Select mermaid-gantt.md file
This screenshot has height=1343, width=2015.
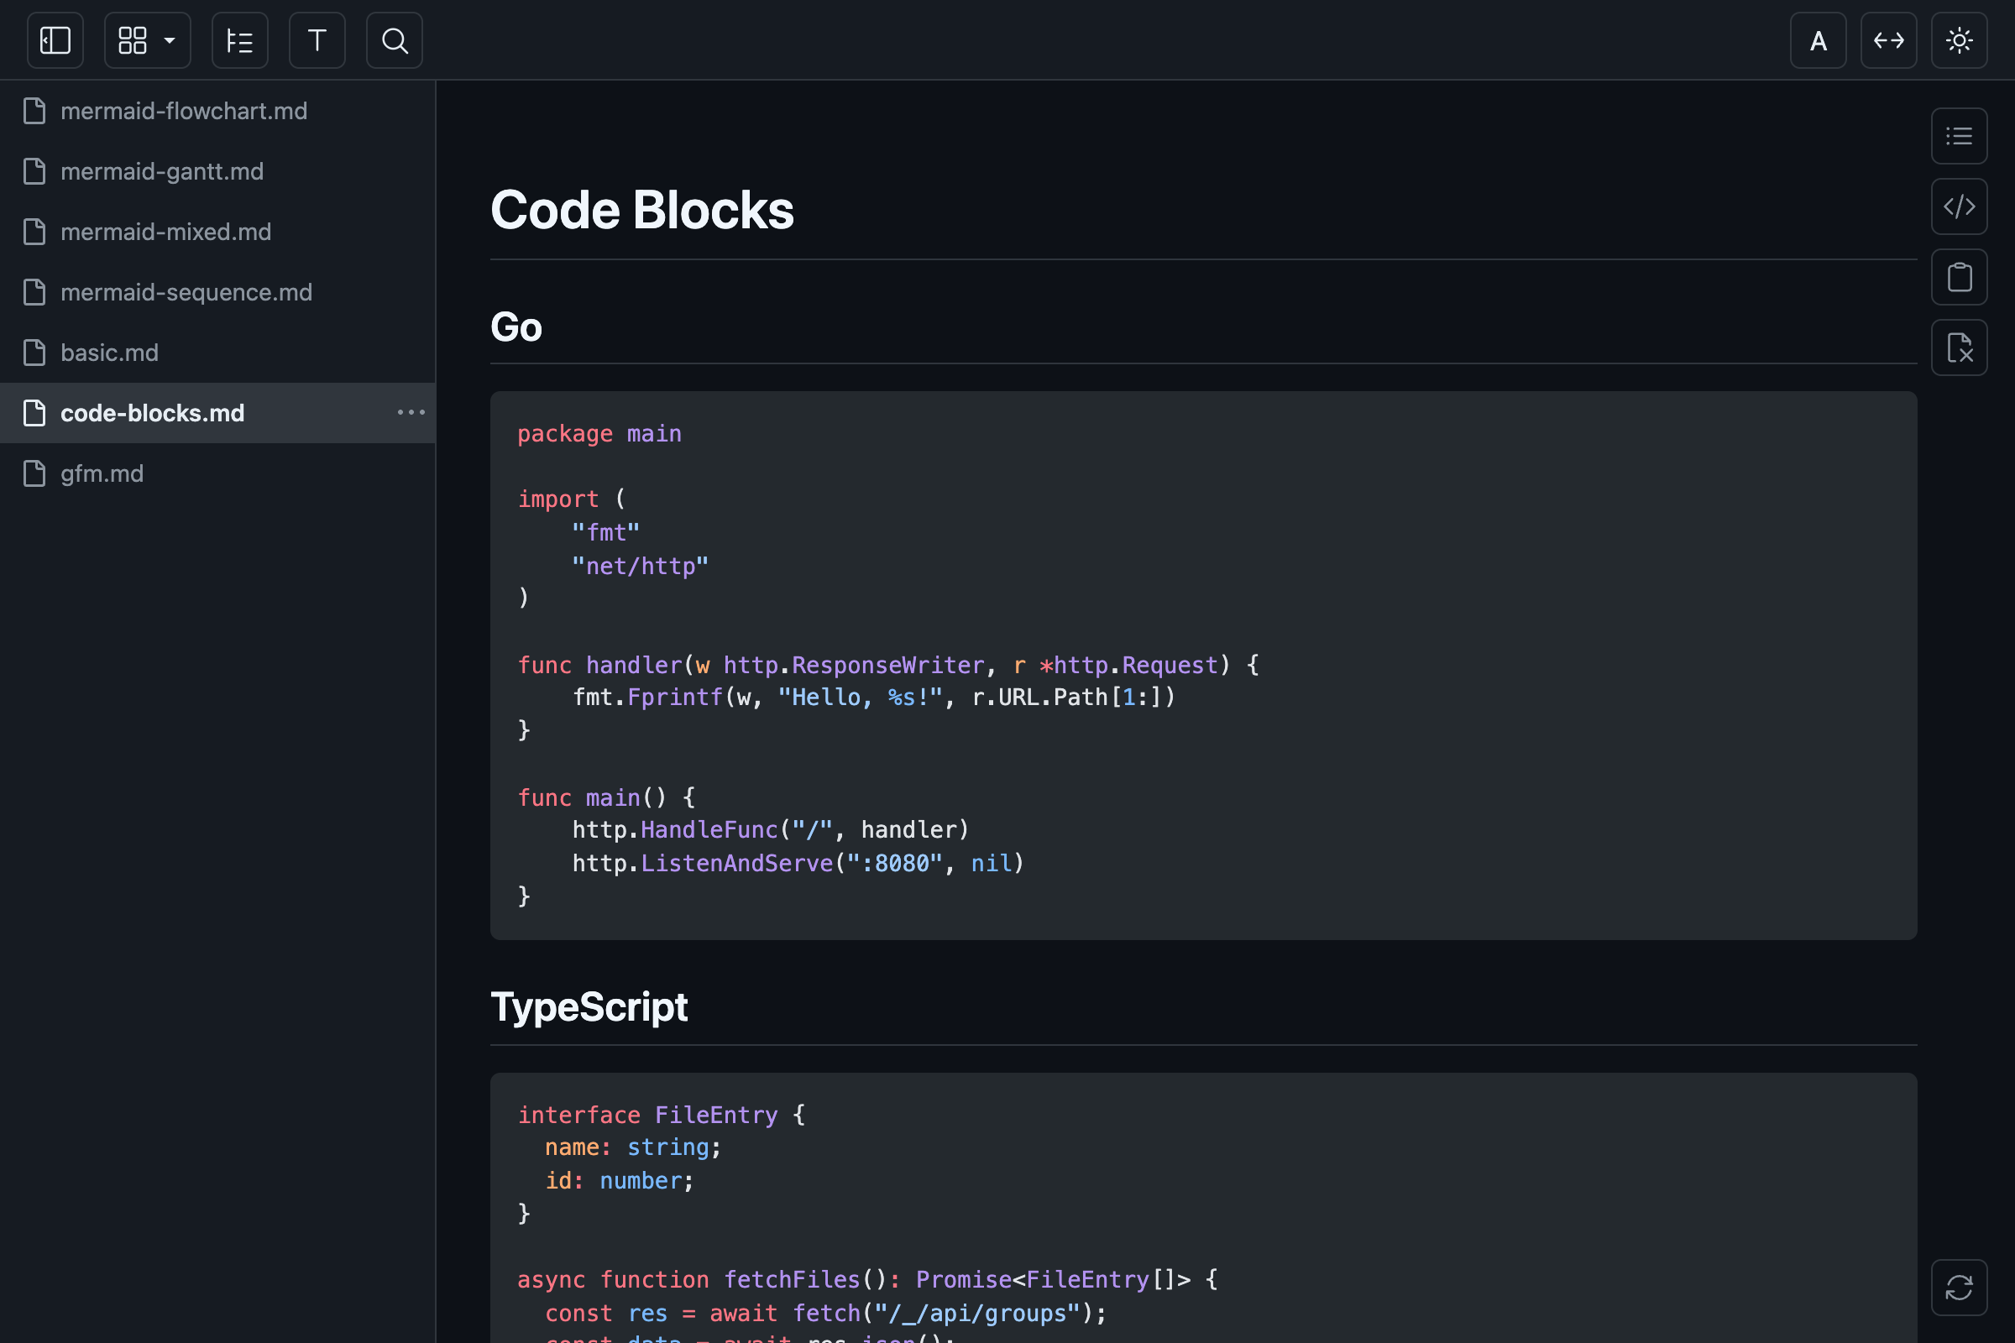tap(217, 171)
